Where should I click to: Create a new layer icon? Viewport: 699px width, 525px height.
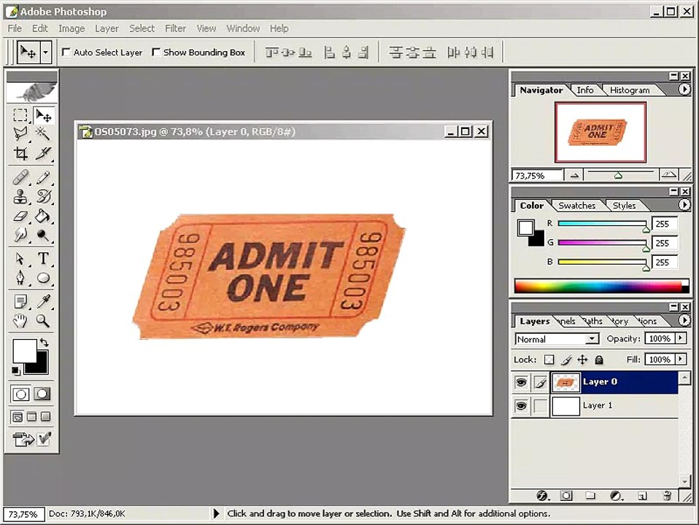pyautogui.click(x=642, y=496)
